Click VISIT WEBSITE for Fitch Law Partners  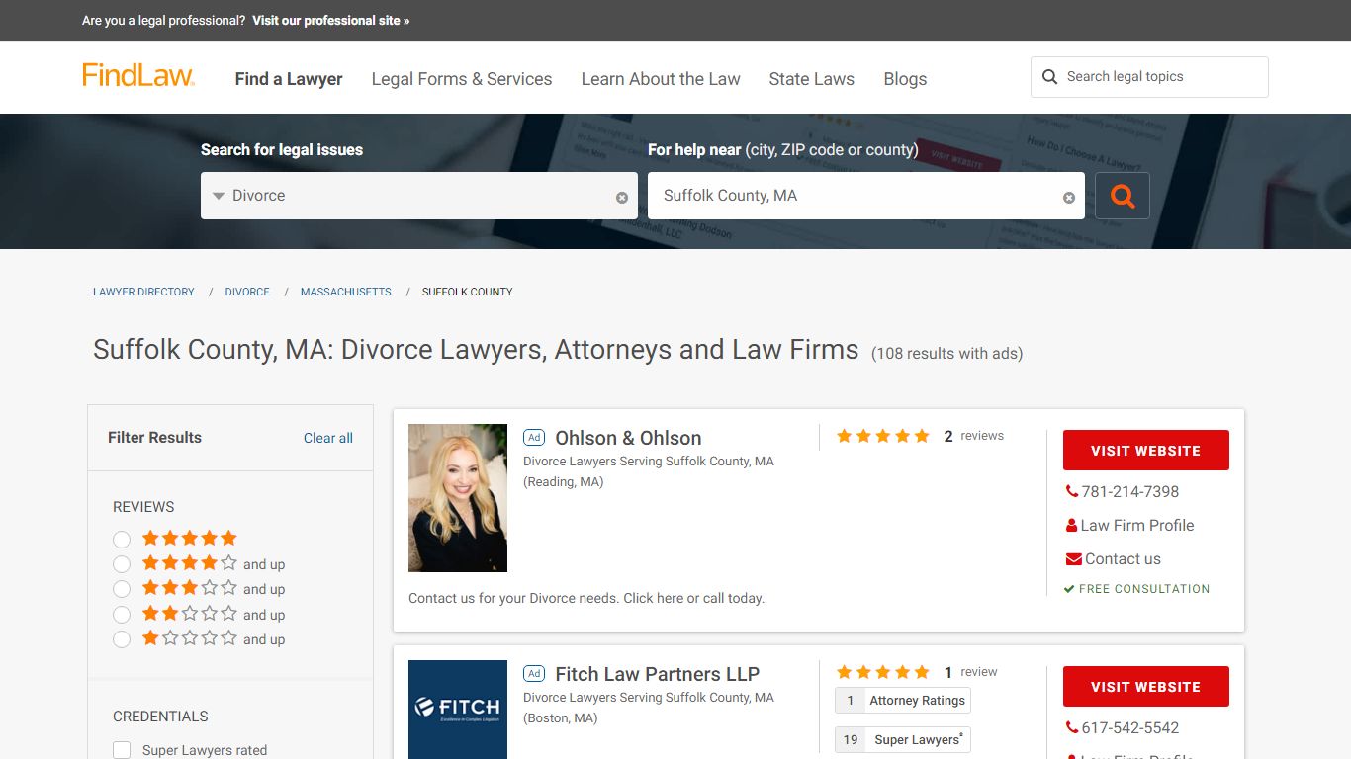1146,686
